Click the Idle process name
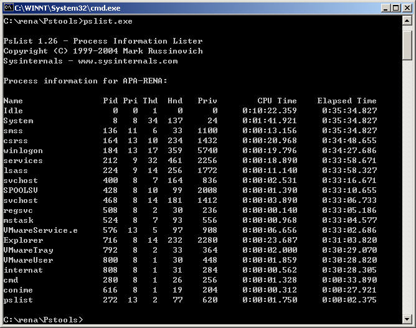This screenshot has width=416, height=328. [13, 111]
